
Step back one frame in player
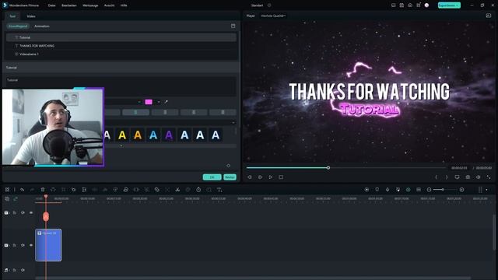coord(250,177)
